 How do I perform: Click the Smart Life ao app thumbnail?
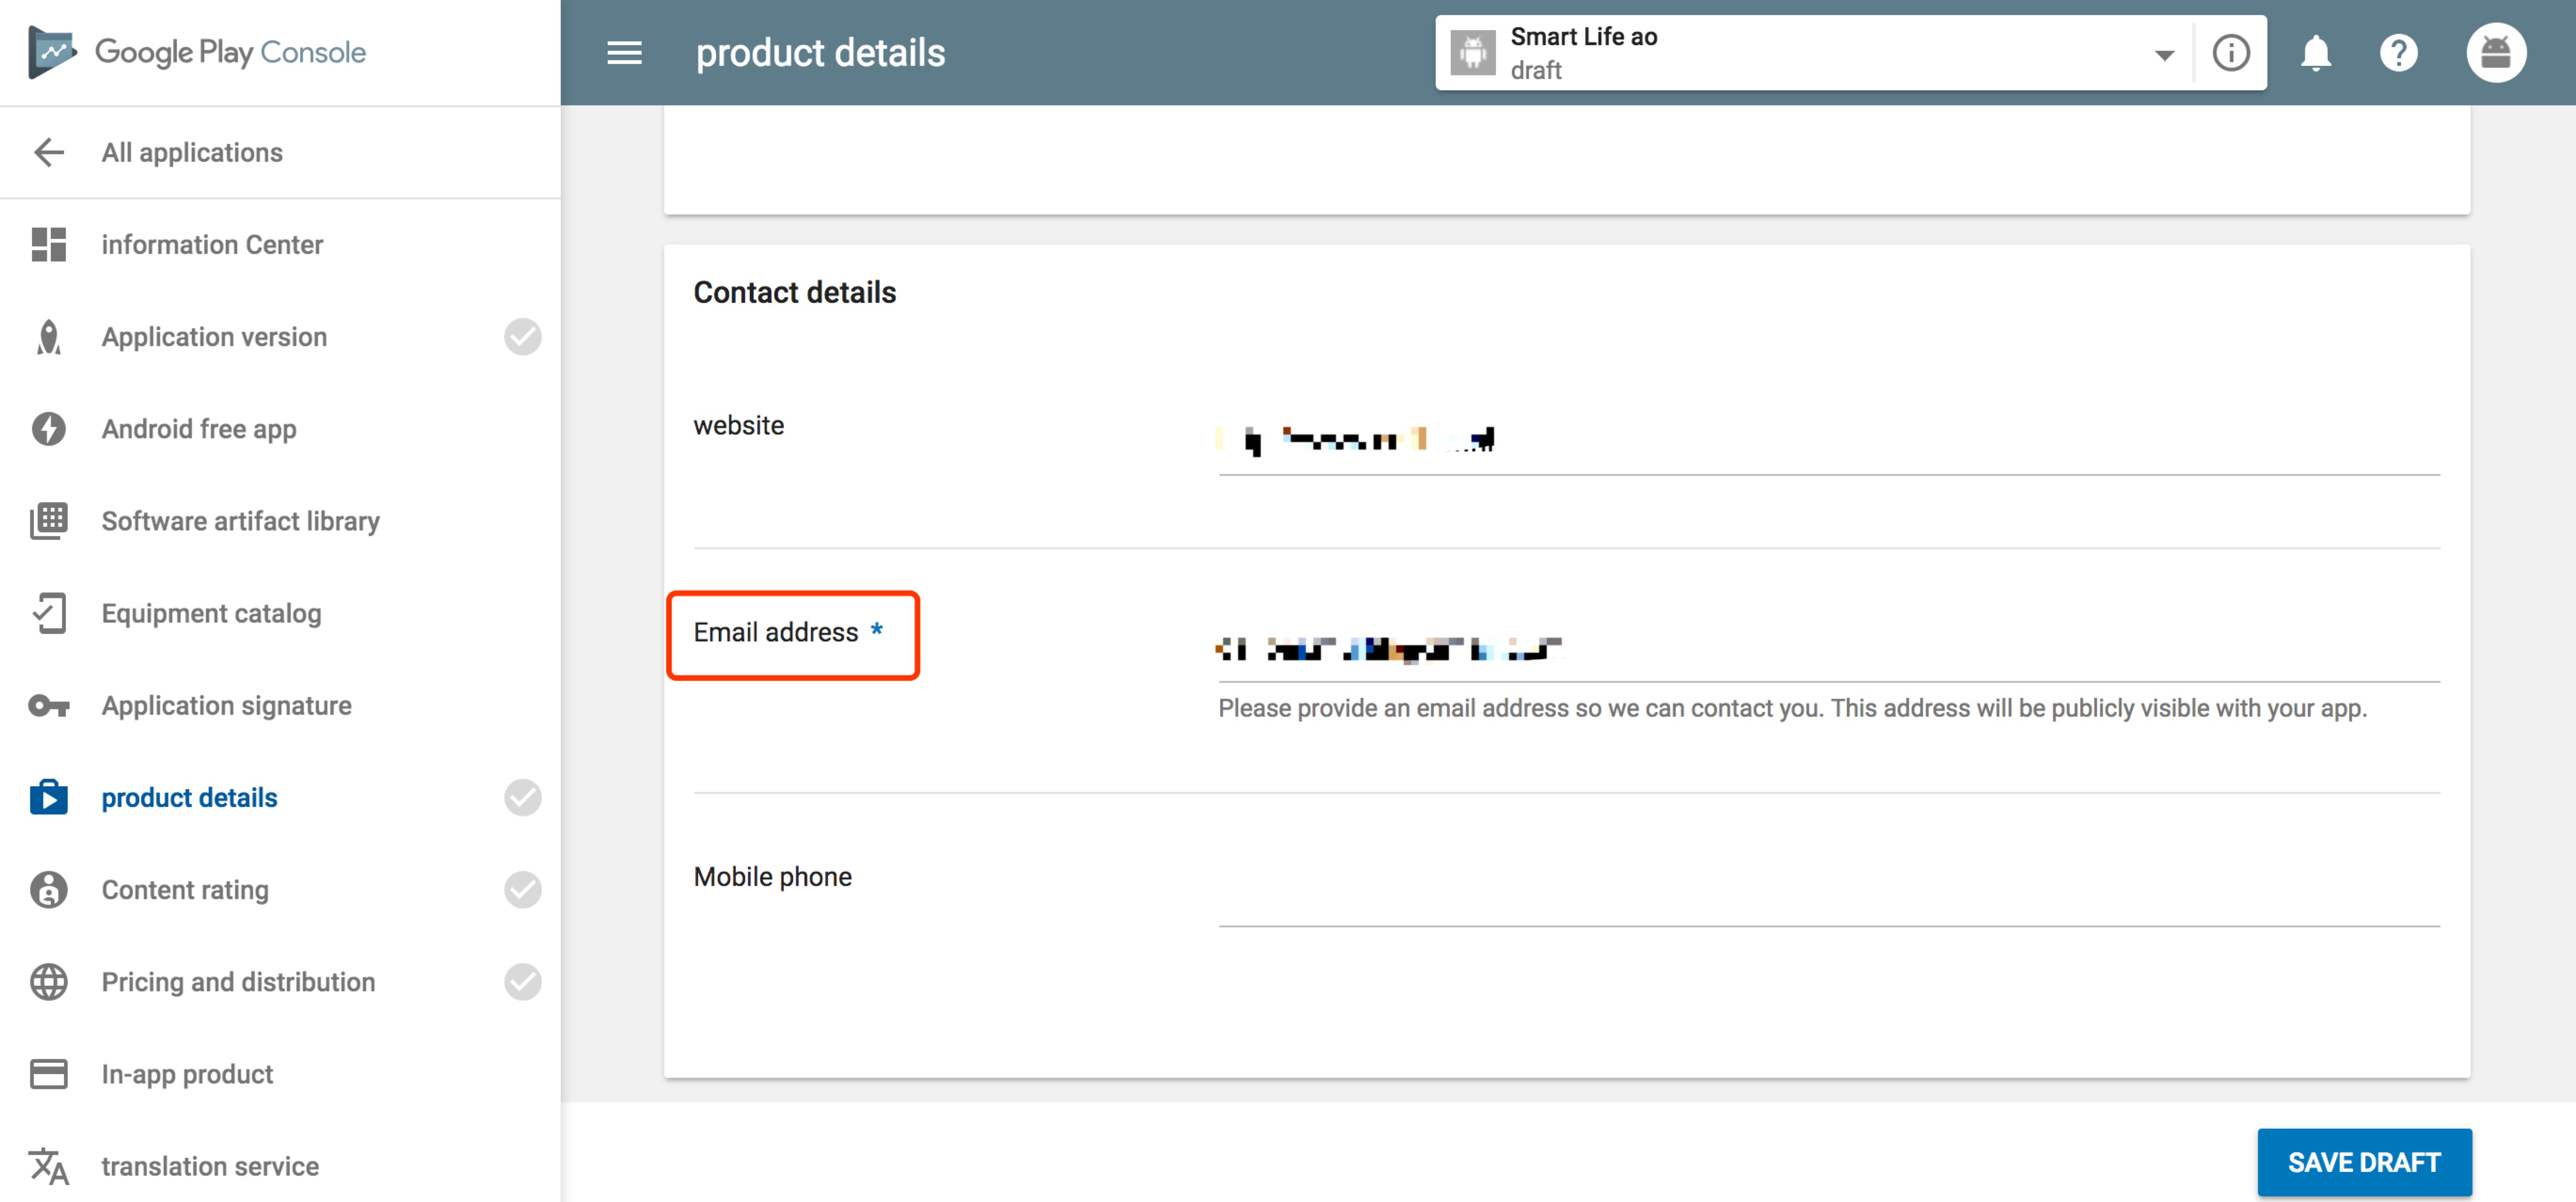tap(1473, 52)
